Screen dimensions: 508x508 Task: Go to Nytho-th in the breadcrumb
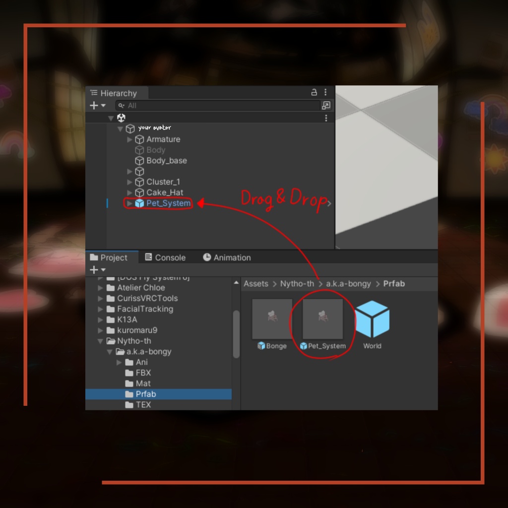(297, 284)
